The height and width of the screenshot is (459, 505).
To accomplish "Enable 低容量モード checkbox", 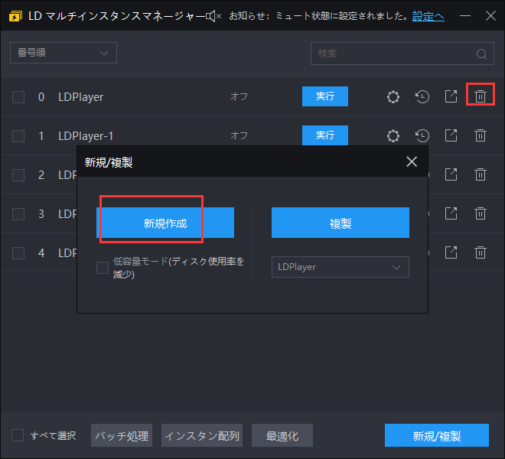I will [103, 268].
